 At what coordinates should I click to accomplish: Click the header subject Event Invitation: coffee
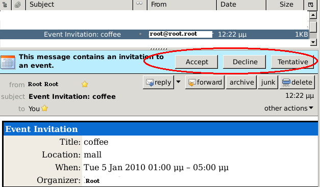point(72,96)
